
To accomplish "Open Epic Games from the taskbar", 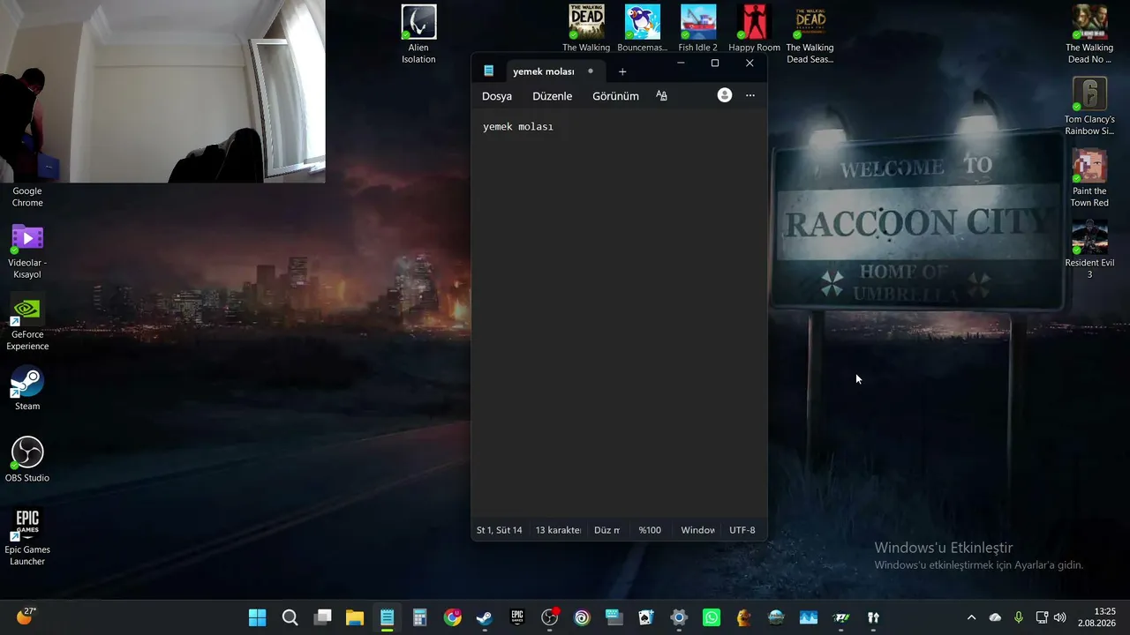I will click(517, 617).
